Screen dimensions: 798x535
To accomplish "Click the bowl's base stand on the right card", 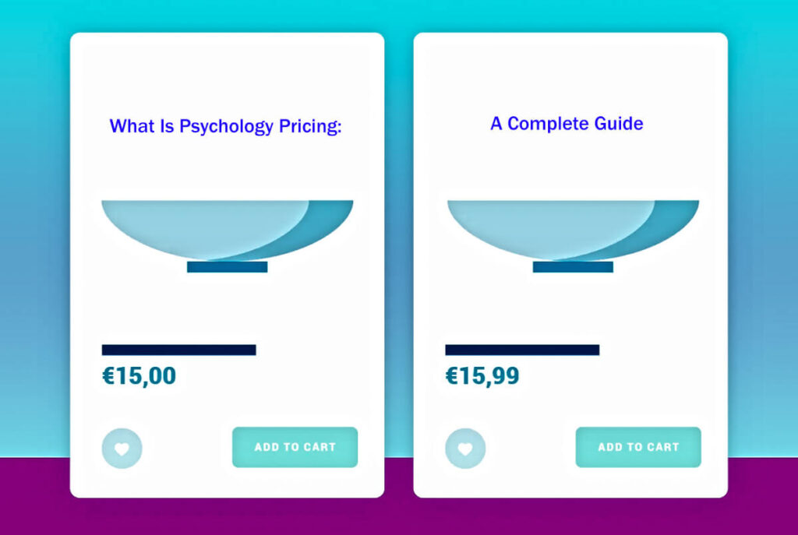I will click(574, 269).
